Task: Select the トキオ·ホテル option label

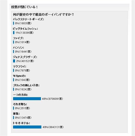Action: pyautogui.click(x=21, y=123)
